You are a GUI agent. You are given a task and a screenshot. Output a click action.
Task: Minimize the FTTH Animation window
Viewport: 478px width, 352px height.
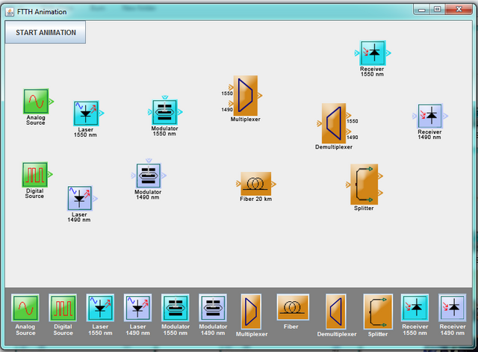422,10
